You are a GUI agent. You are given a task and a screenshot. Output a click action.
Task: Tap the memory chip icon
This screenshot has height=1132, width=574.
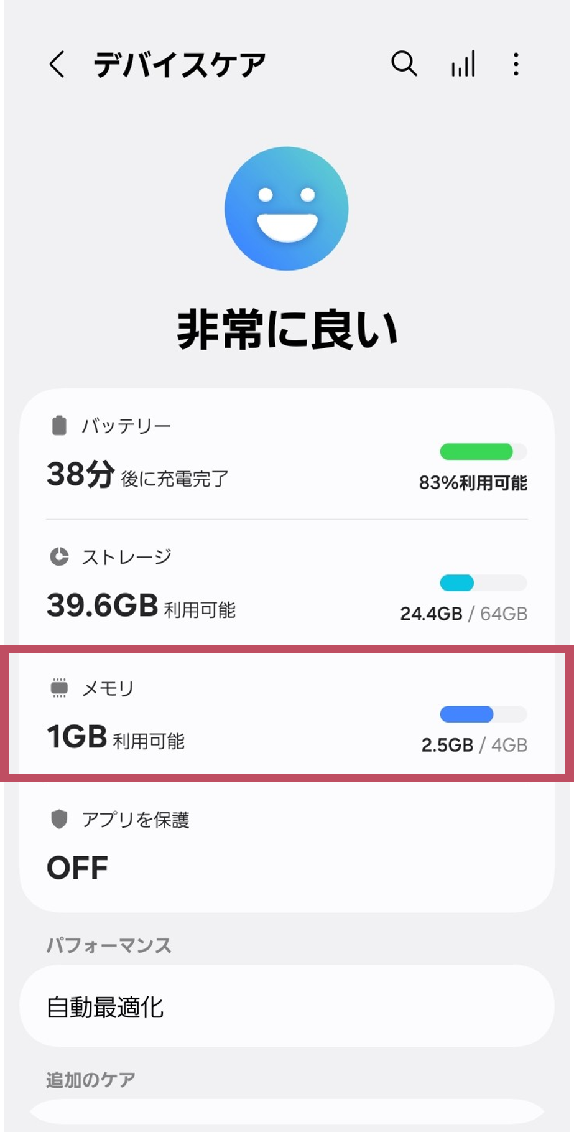point(59,688)
